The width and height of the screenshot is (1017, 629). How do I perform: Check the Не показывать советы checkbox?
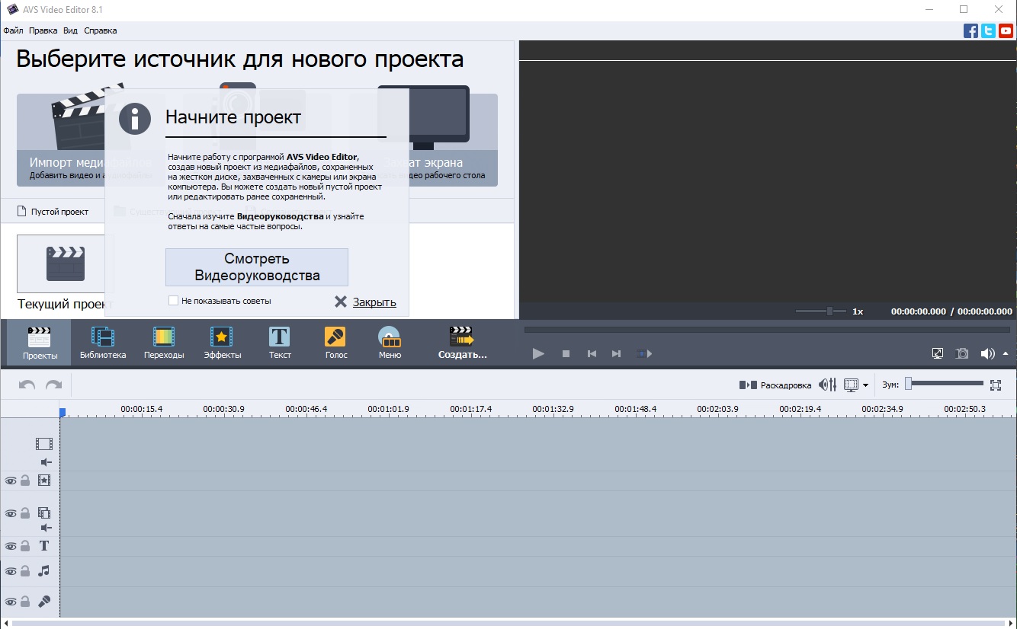click(174, 301)
